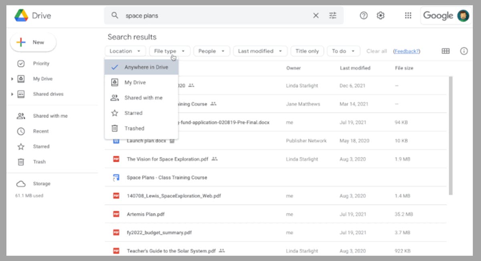Click owner Jane Matthews cell

coord(303,104)
